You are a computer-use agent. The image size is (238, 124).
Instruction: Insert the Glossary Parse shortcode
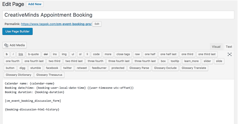point(139,68)
